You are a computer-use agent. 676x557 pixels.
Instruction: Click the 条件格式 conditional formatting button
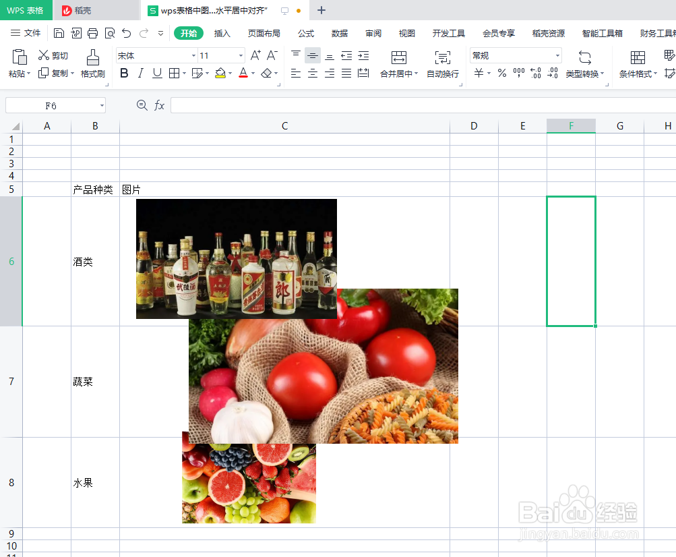coord(638,65)
